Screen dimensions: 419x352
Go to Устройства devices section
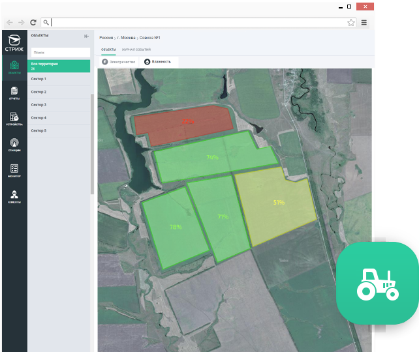pos(14,119)
